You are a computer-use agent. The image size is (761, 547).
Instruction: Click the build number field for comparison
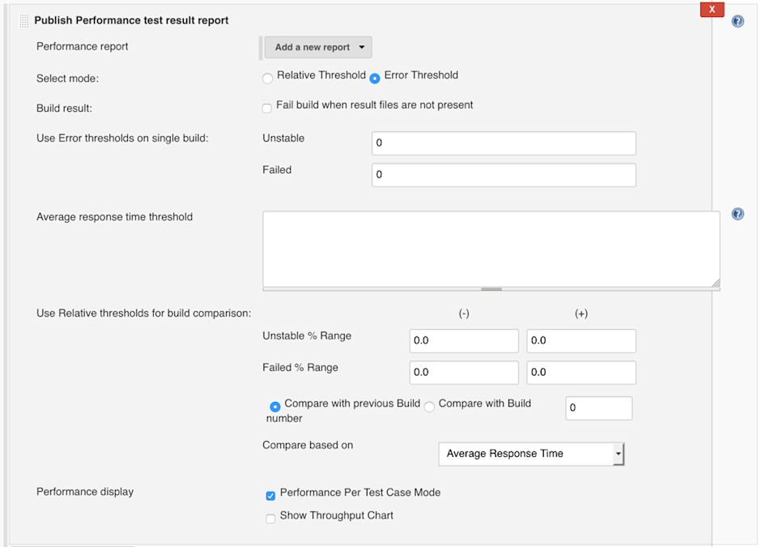pyautogui.click(x=598, y=408)
